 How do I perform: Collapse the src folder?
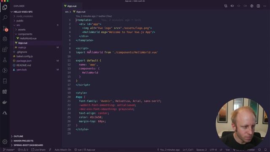pyautogui.click(x=18, y=25)
